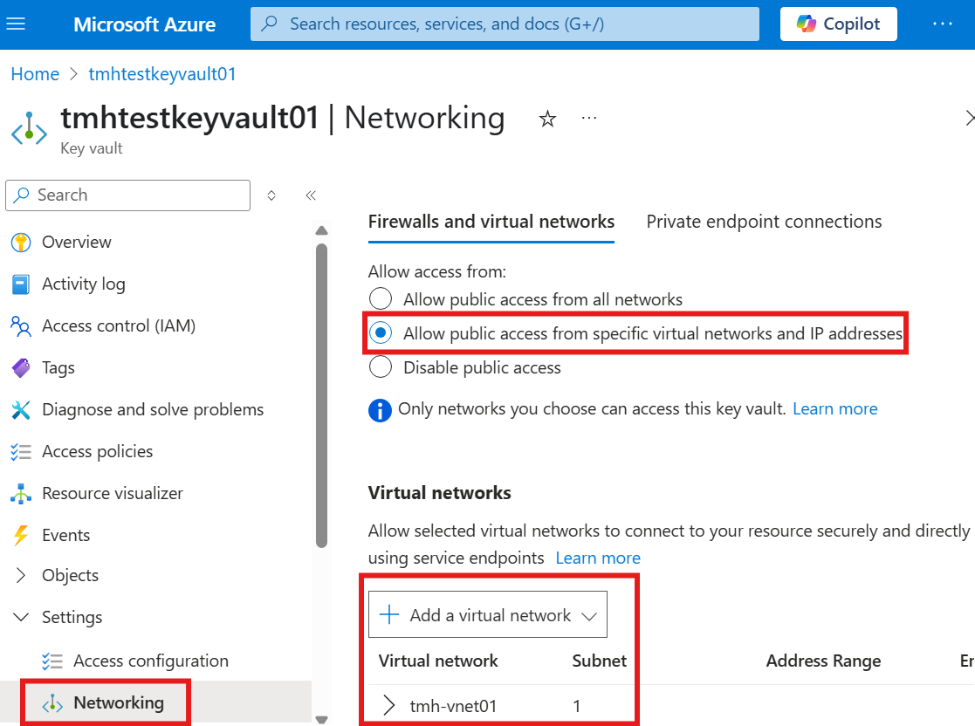Open Access configuration under Settings
This screenshot has height=726, width=975.
151,661
